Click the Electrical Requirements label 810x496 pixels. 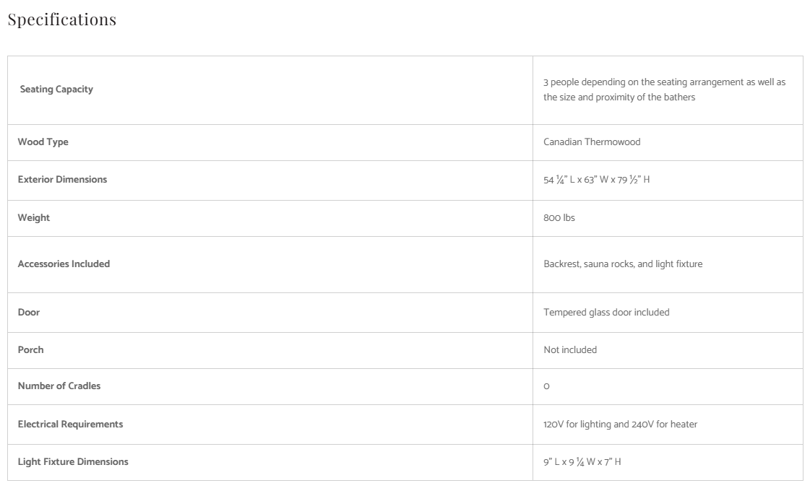pyautogui.click(x=70, y=425)
